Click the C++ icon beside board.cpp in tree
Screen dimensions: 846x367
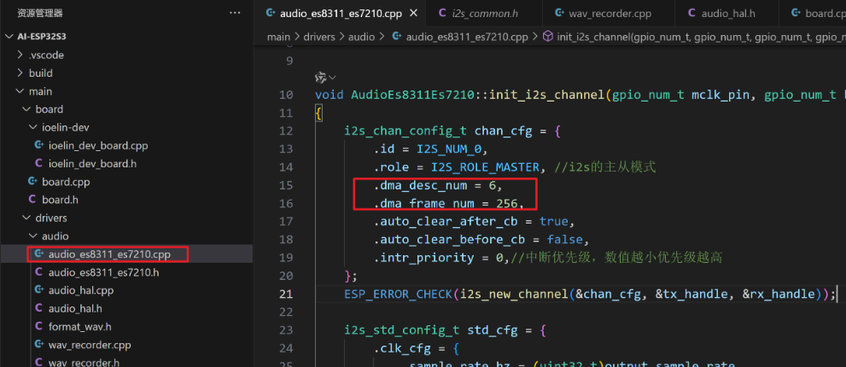point(32,182)
